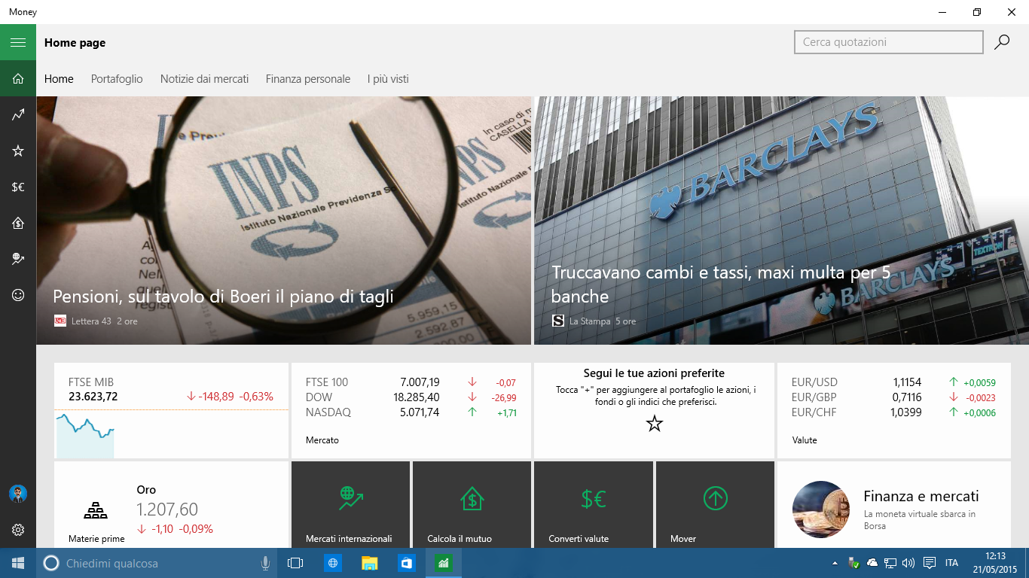1029x578 pixels.
Task: Open mortgage calculator house icon in sidebar
Action: [18, 223]
